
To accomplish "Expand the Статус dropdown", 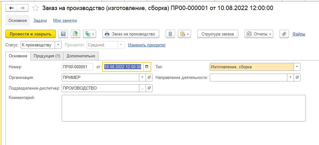I will (x=58, y=45).
